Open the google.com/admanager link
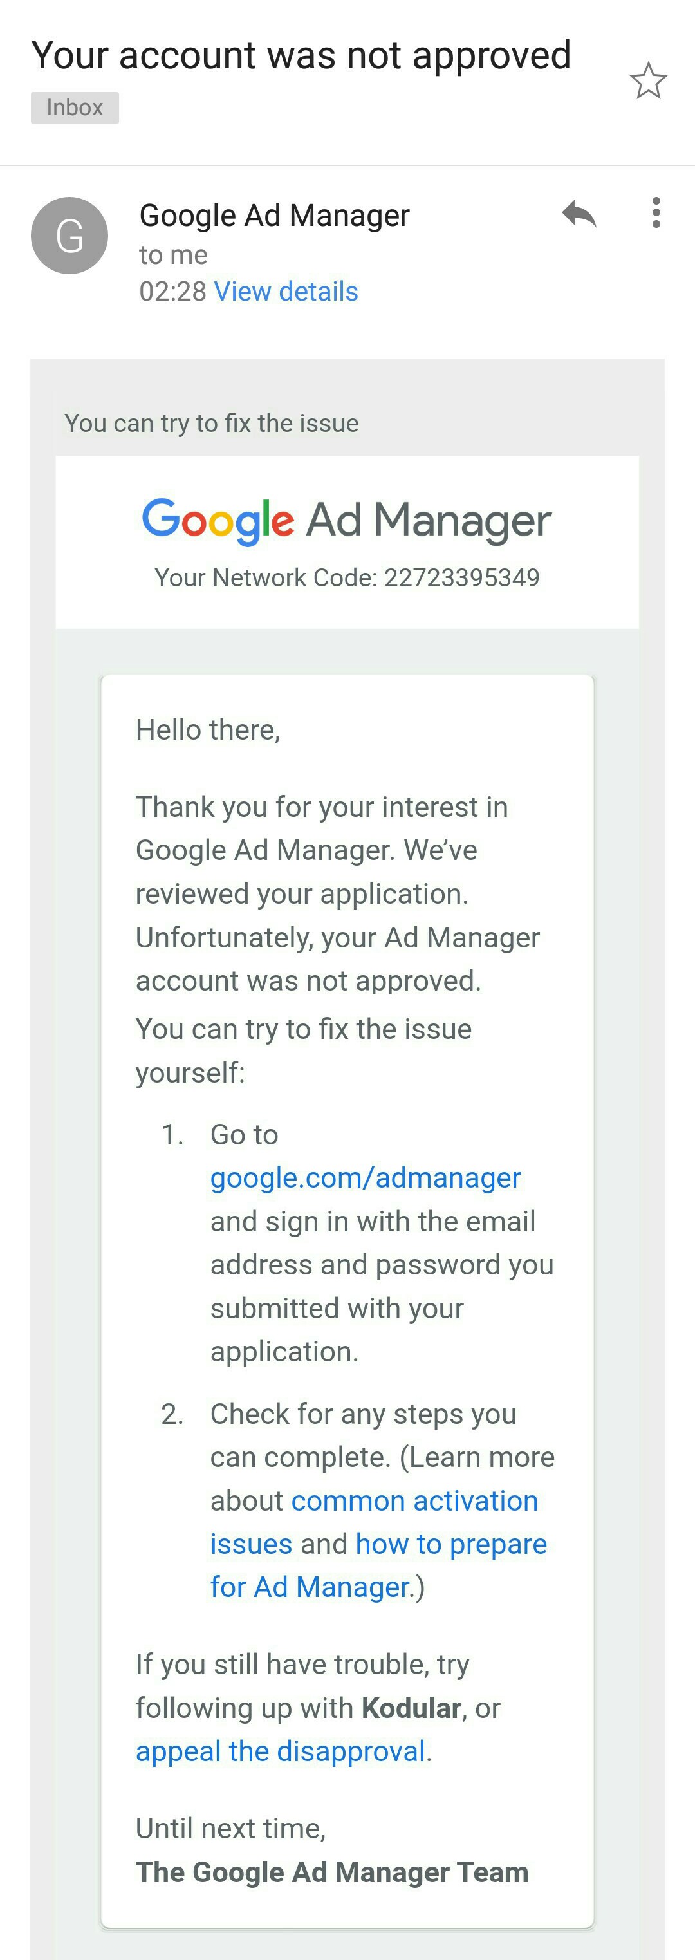This screenshot has height=1960, width=695. click(x=366, y=1178)
